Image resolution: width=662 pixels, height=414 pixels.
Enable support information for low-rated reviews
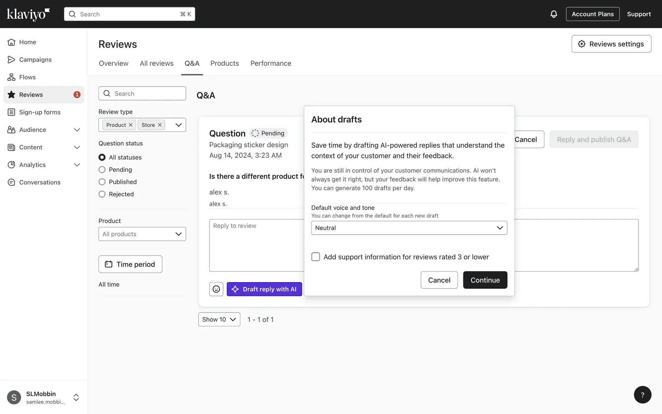[315, 257]
